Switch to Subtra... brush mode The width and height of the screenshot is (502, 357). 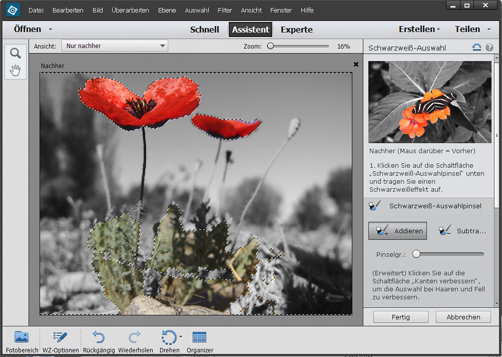462,231
